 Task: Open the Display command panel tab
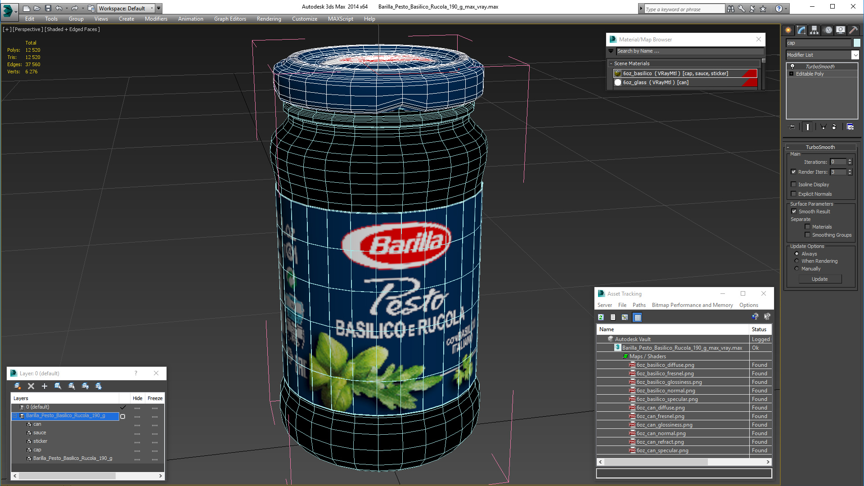coord(841,30)
